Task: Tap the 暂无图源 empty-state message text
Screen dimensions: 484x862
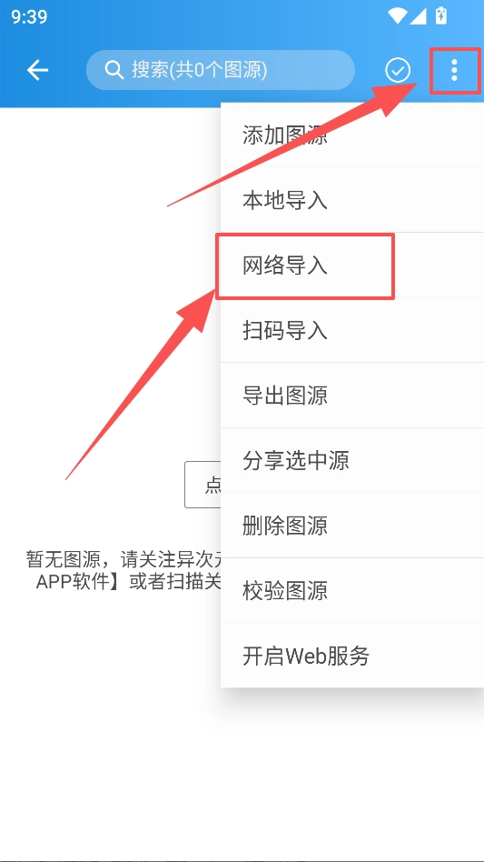Action: point(123,571)
